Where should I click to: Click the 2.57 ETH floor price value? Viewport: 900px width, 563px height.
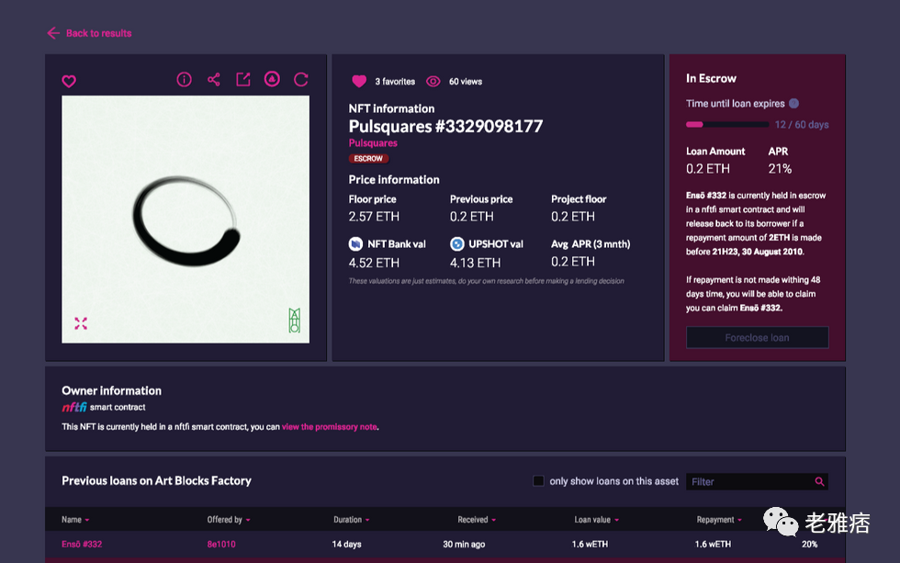click(374, 217)
